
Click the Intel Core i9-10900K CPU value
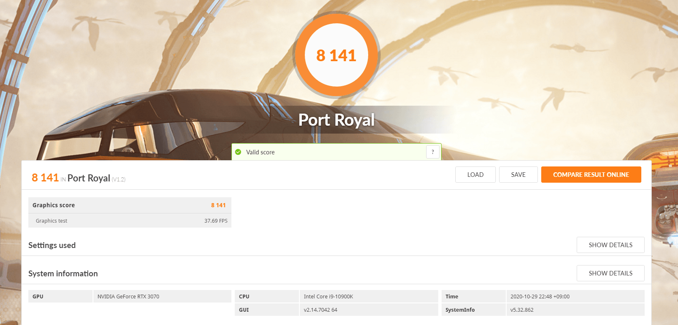(329, 297)
